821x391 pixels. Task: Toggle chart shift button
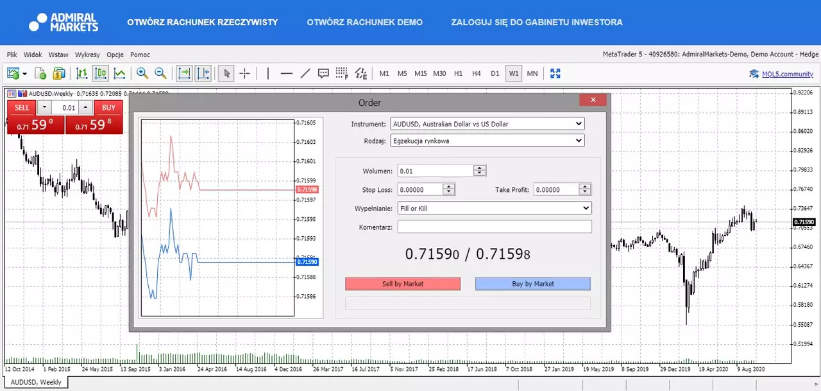[x=203, y=73]
